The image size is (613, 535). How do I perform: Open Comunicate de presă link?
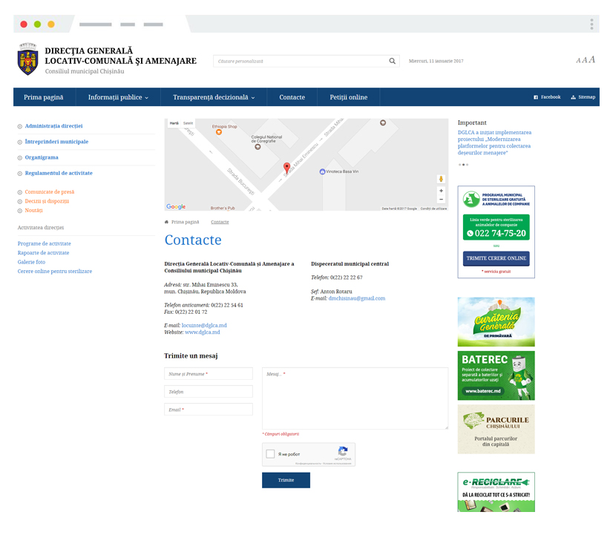pos(49,192)
